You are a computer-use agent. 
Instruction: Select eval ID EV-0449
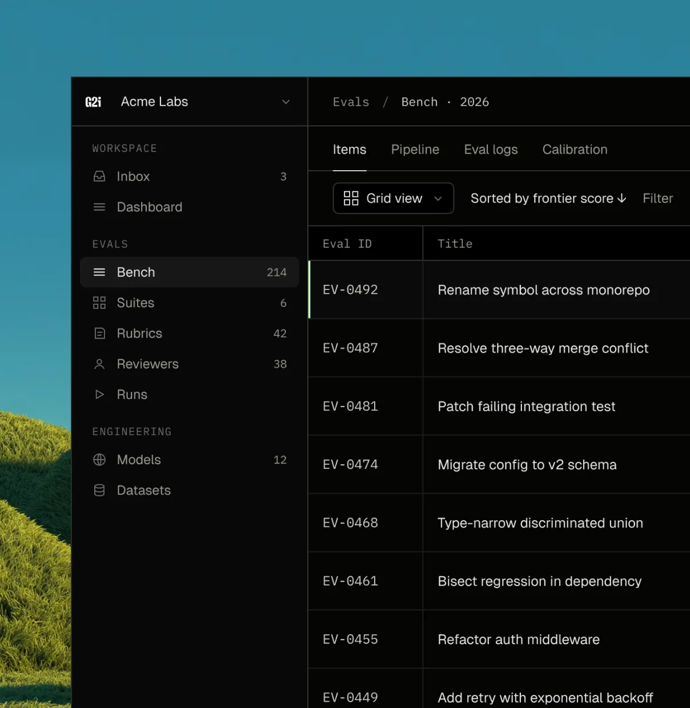350,698
